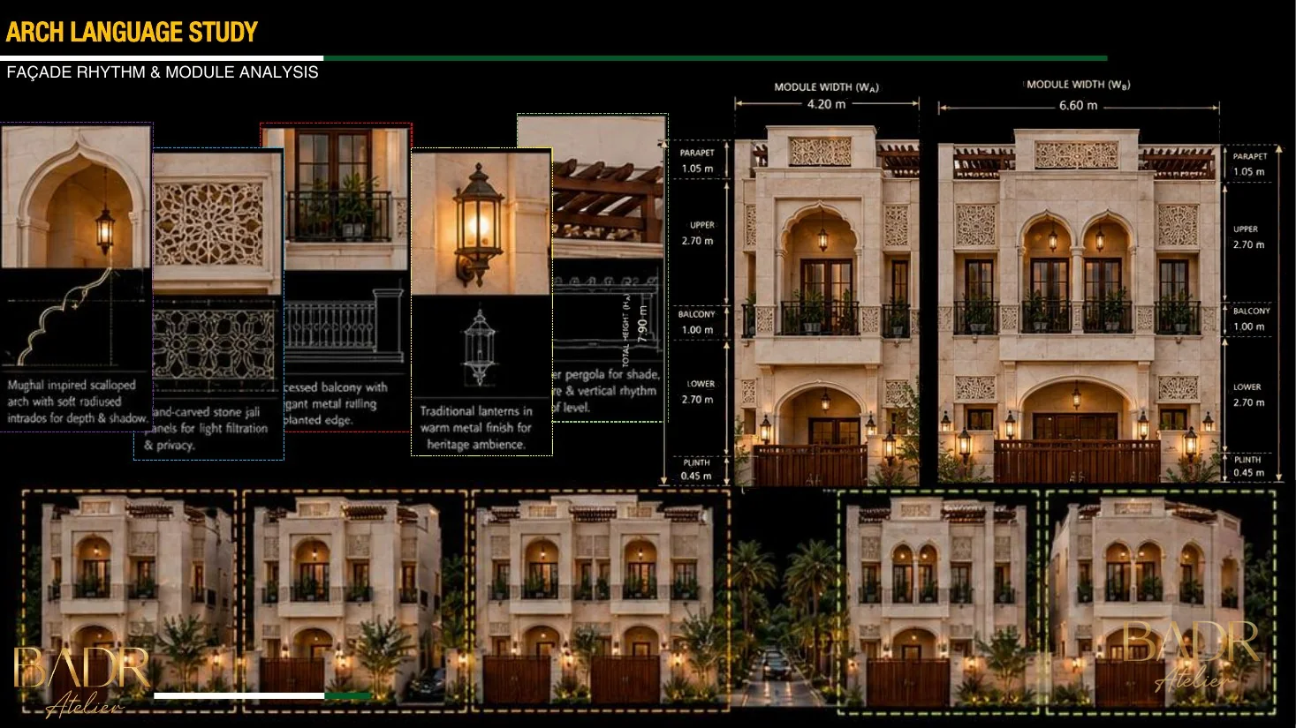Click BALCONY label right of the 6.60 m elevation
The height and width of the screenshot is (728, 1296).
(1251, 311)
